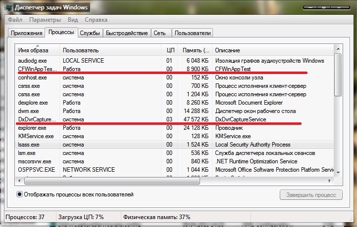Open the Справка menu
This screenshot has width=357, height=227.
click(x=96, y=20)
